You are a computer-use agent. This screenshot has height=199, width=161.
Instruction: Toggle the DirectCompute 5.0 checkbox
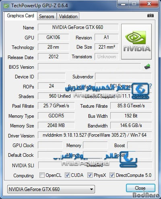coord(112,175)
